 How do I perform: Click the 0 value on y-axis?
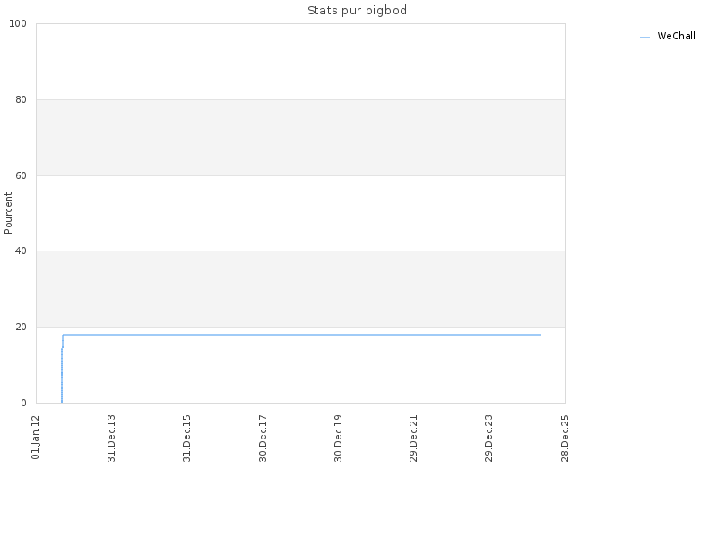24,403
